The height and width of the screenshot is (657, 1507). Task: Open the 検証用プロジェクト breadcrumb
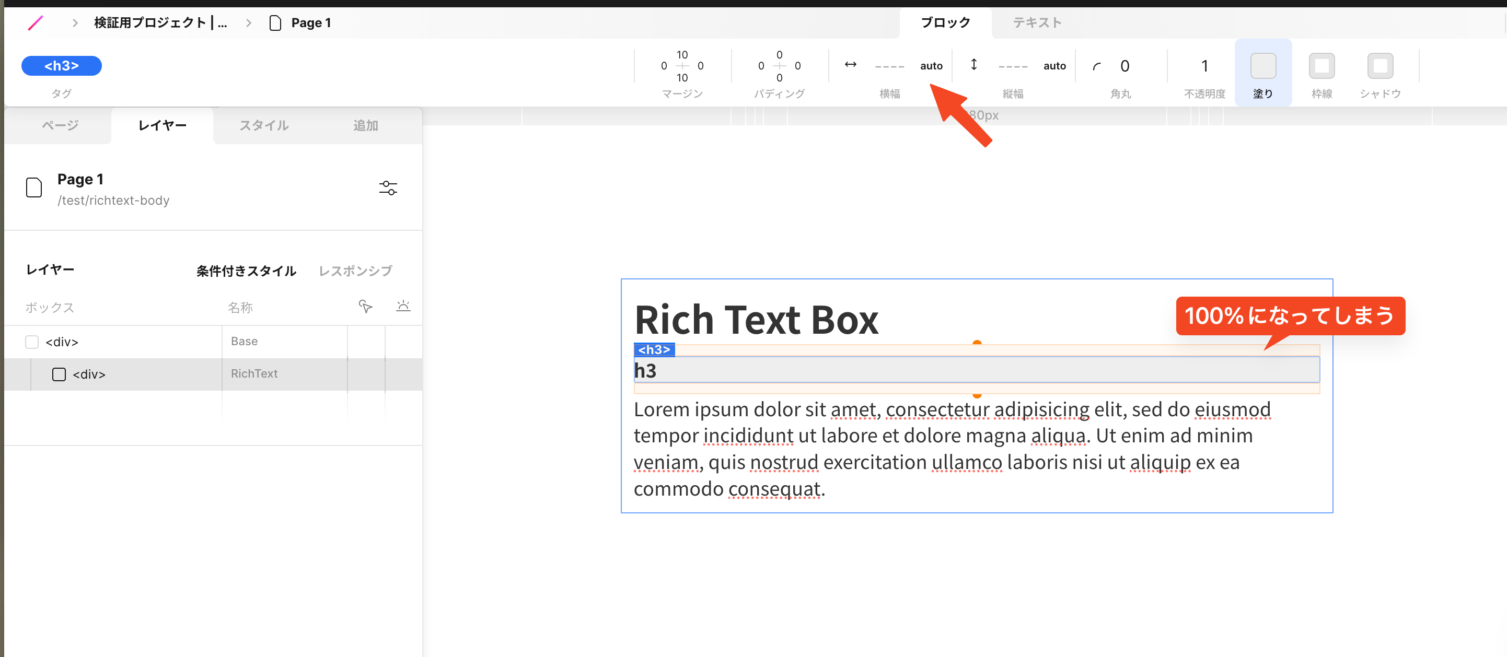[160, 23]
